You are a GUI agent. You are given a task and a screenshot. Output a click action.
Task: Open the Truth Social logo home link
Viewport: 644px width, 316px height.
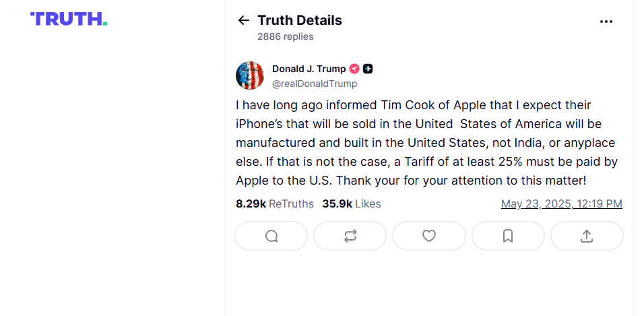(69, 19)
